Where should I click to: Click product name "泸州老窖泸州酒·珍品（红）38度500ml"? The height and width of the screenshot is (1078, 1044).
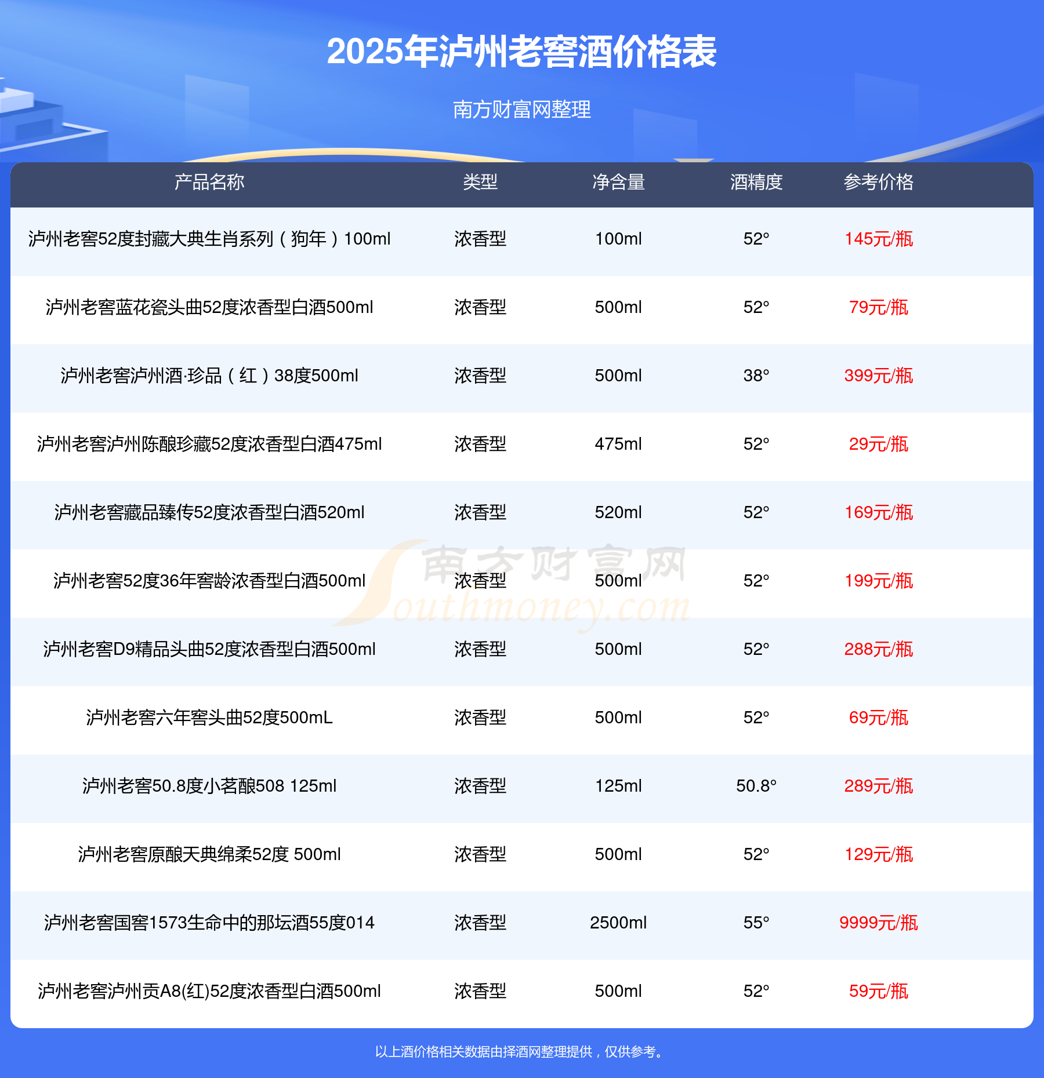(x=209, y=376)
